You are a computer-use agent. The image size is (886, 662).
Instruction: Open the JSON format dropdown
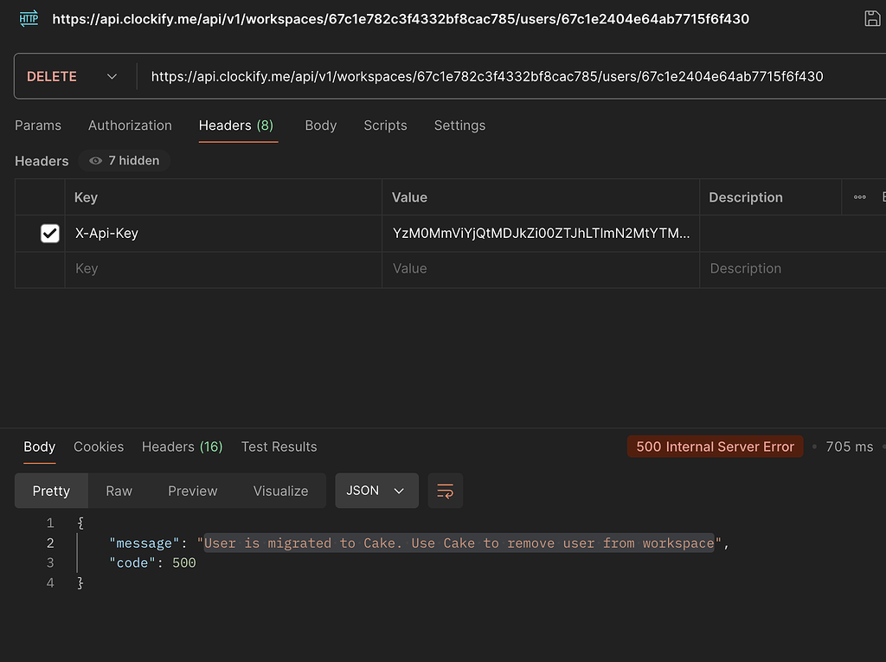coord(376,491)
